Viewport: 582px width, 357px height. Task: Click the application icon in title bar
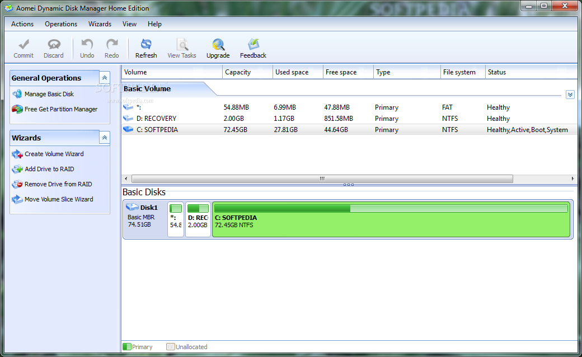pos(9,8)
